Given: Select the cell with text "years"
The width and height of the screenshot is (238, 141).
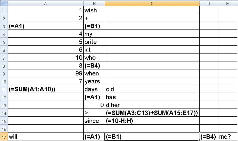Looking at the screenshot, I should click(x=94, y=81).
